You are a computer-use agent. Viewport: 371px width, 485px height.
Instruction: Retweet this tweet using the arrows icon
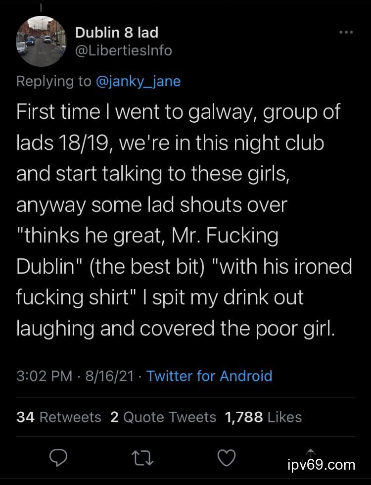click(143, 458)
